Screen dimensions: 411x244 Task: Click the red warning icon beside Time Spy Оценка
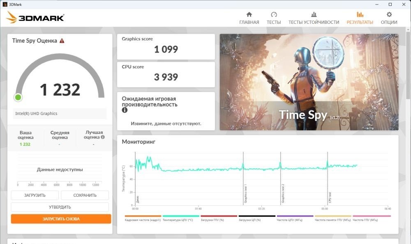(x=62, y=41)
